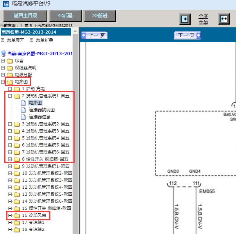This screenshot has width=236, height=234.
Task: Collapse the 电路图 top folder
Action: [3, 82]
